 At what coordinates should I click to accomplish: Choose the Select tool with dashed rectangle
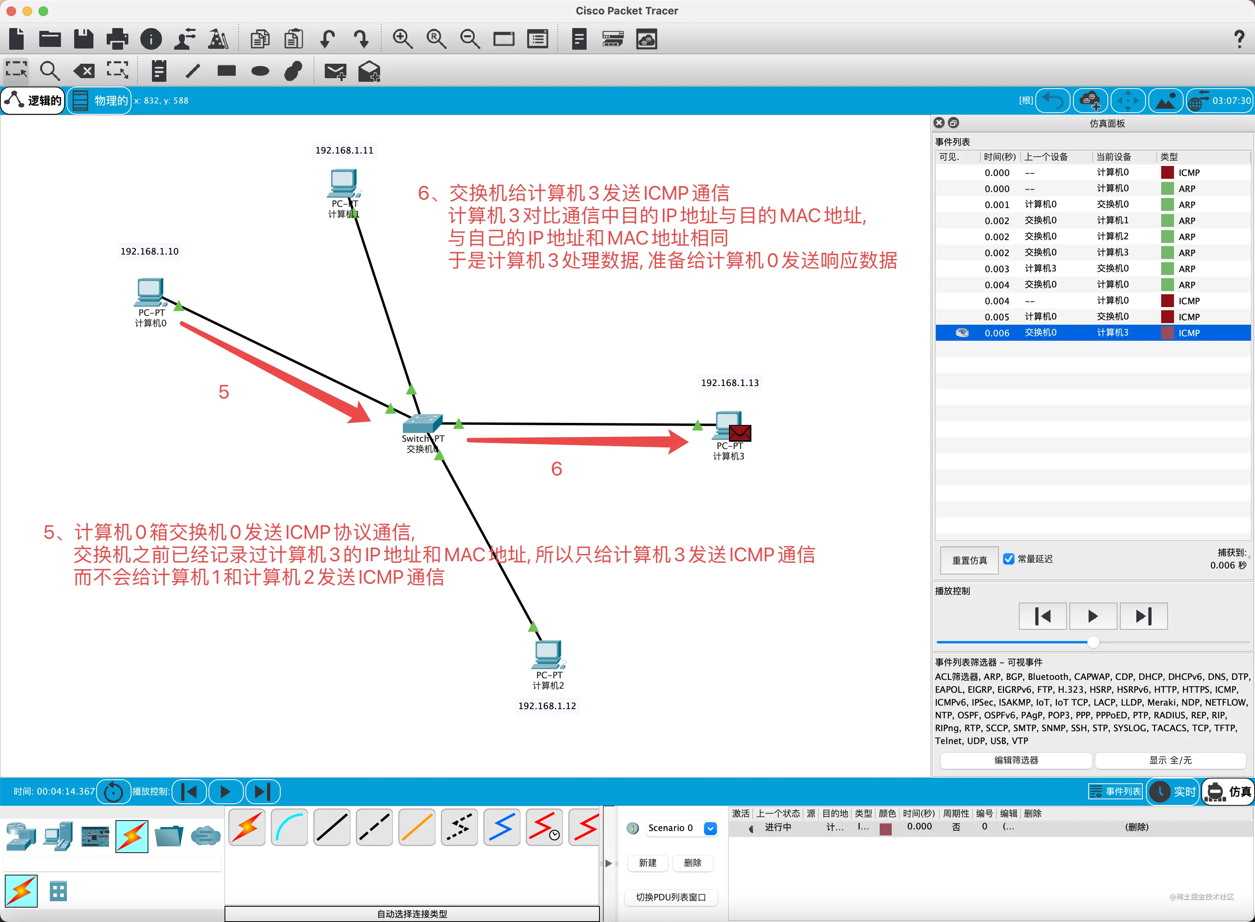coord(16,70)
